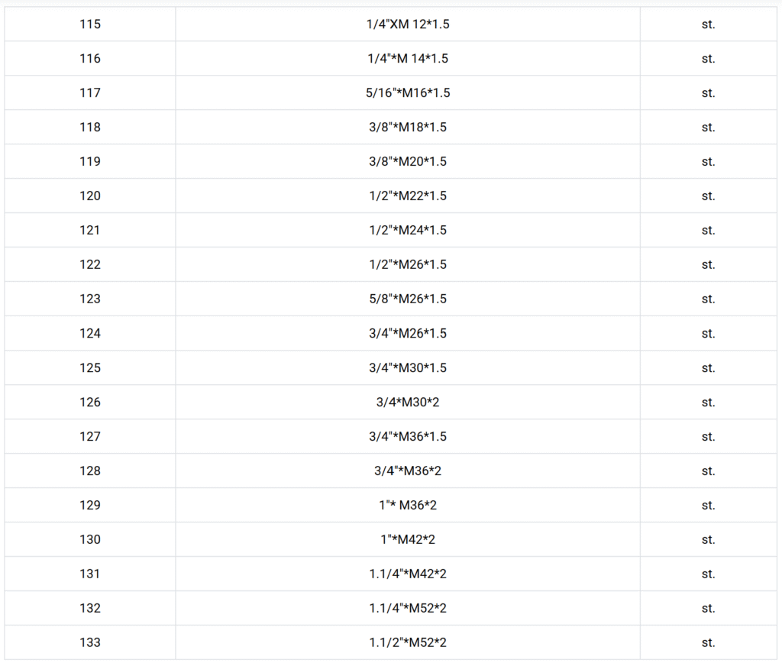782x663 pixels.
Task: Click the 3/4*M30*2 size cell
Action: click(407, 403)
